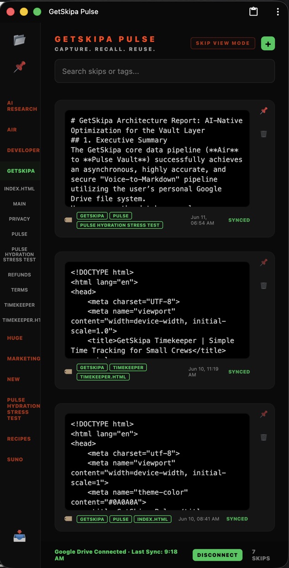Click SYNCED status on Jun 11 card

point(239,220)
